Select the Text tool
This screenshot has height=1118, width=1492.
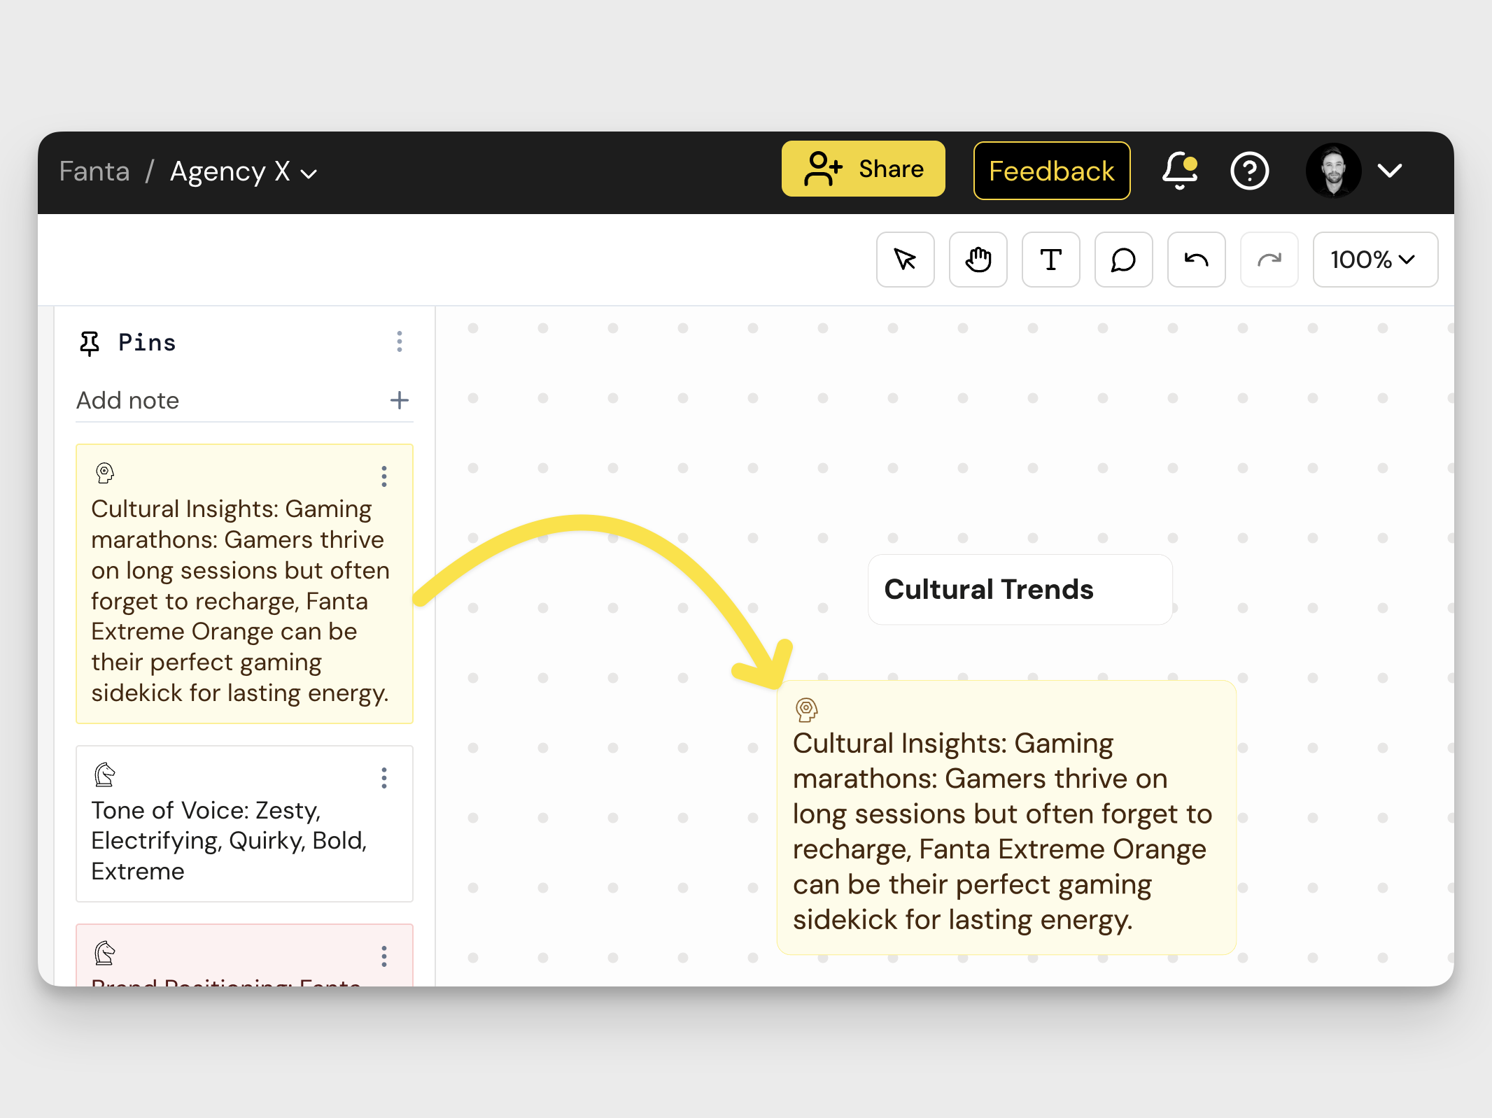pos(1050,260)
